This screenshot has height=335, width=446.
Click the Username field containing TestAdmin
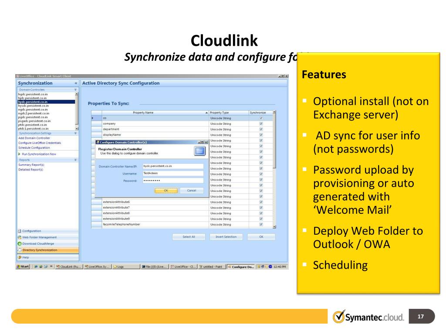[173, 173]
